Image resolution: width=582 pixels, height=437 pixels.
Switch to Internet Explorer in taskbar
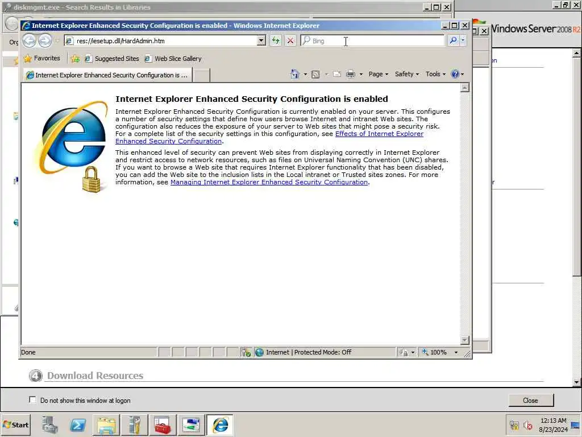pyautogui.click(x=220, y=425)
